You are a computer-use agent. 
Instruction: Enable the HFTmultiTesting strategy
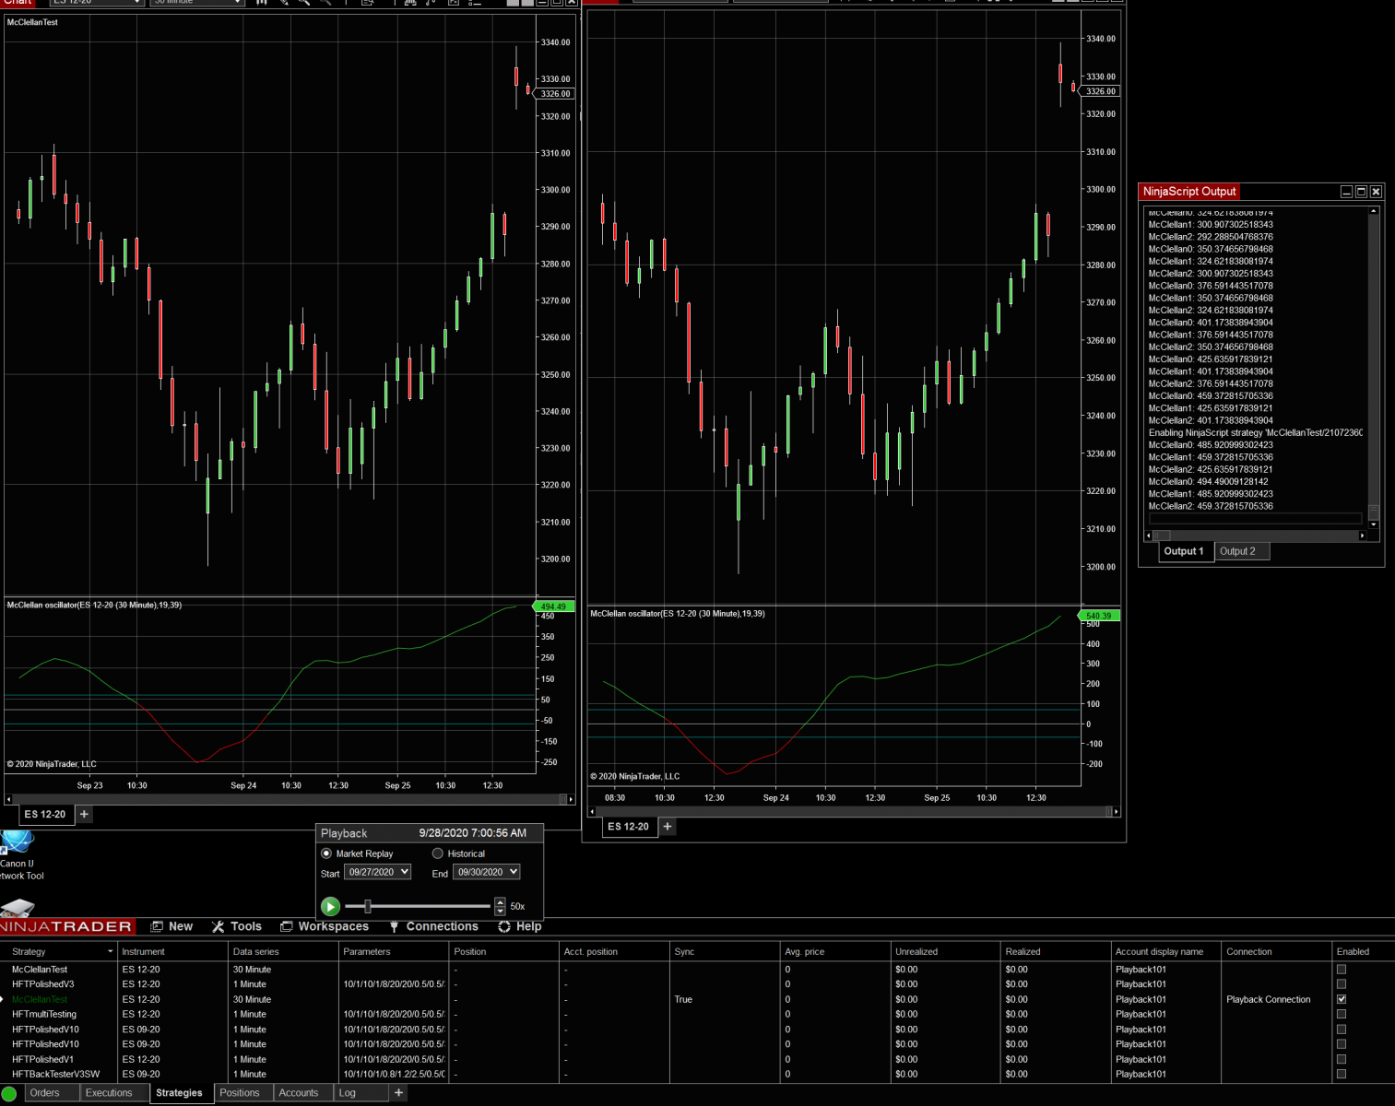(x=1342, y=1014)
